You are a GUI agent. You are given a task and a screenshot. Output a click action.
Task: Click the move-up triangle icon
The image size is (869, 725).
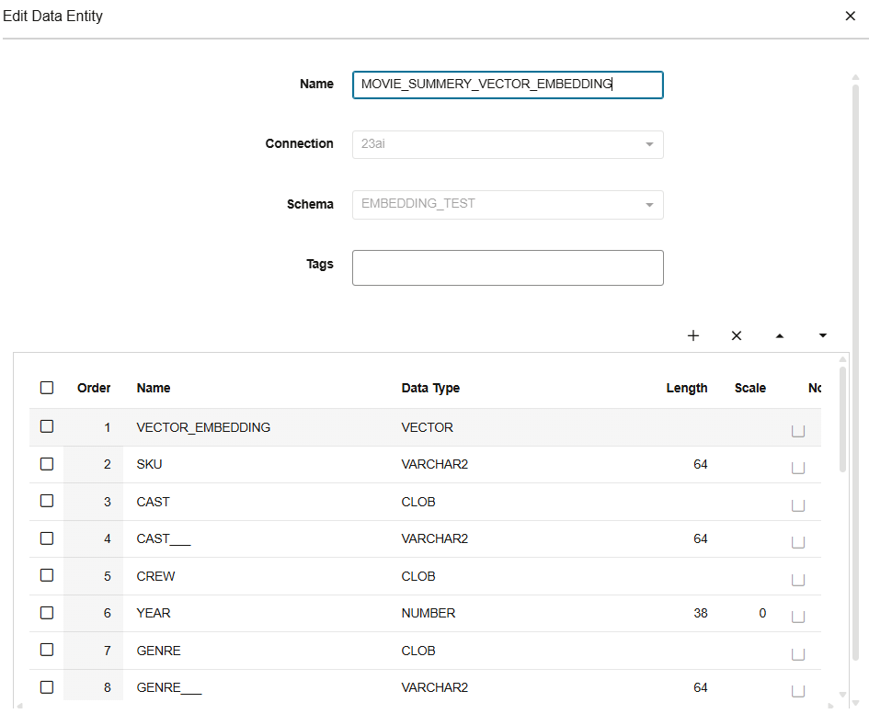point(780,336)
